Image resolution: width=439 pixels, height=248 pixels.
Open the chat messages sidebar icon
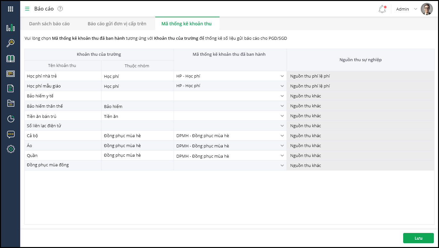11,134
